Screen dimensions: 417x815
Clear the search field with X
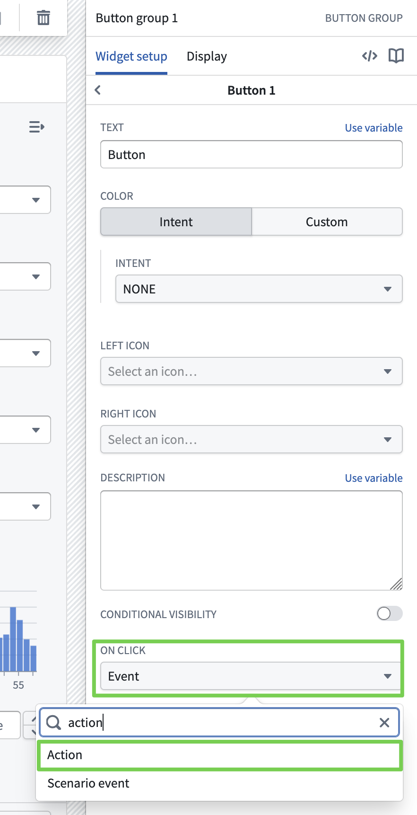[384, 722]
